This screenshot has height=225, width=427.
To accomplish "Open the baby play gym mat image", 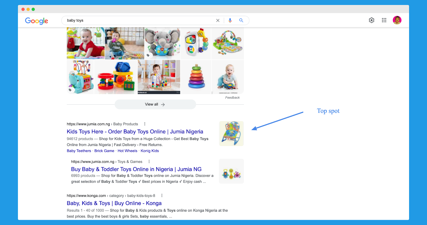I will (228, 43).
